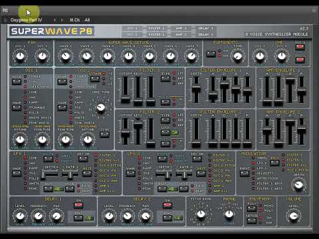Select previous preset with the left arrow

pos(54,20)
